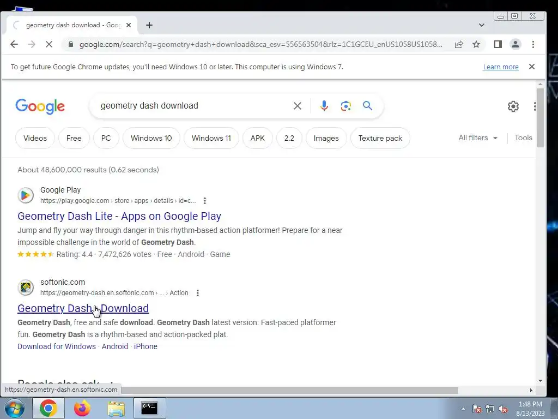Select the 2.2 filter chip

click(x=289, y=138)
